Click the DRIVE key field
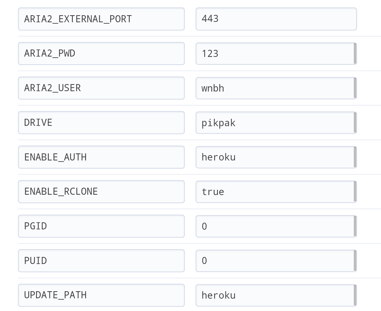The width and height of the screenshot is (381, 311). (101, 123)
